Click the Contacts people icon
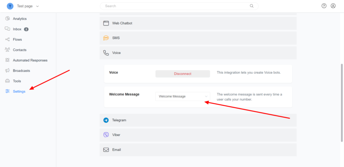The height and width of the screenshot is (167, 344). point(7,50)
